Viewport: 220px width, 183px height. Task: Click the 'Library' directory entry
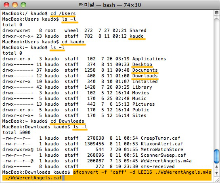click(x=142, y=87)
